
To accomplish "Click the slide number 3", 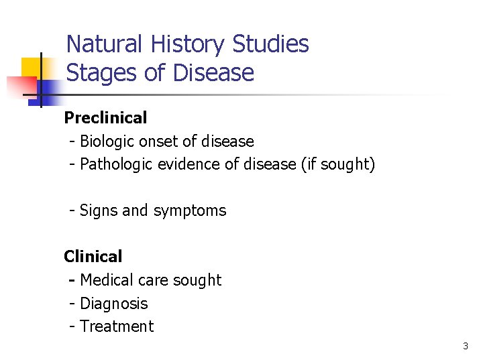I will pos(465,347).
